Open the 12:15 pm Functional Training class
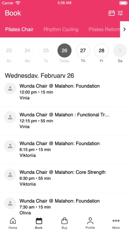The height and width of the screenshot is (230, 129). pyautogui.click(x=64, y=121)
